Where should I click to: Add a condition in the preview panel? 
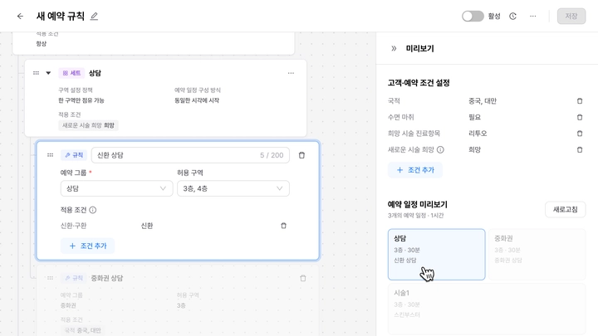415,170
